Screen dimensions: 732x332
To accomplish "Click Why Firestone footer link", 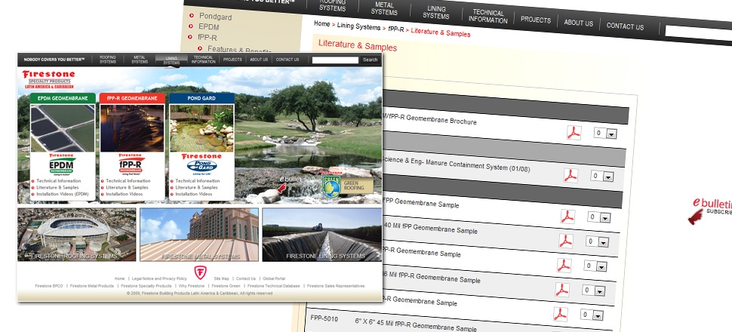I will pos(192,286).
